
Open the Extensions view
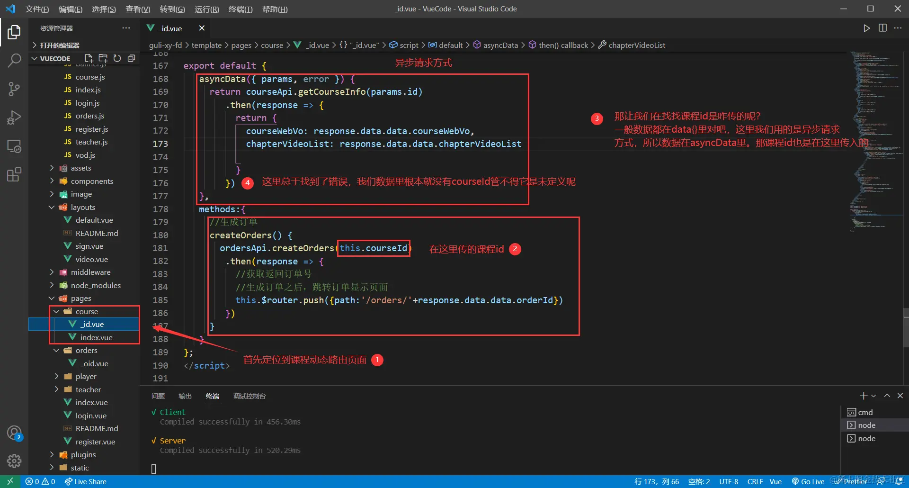click(14, 175)
